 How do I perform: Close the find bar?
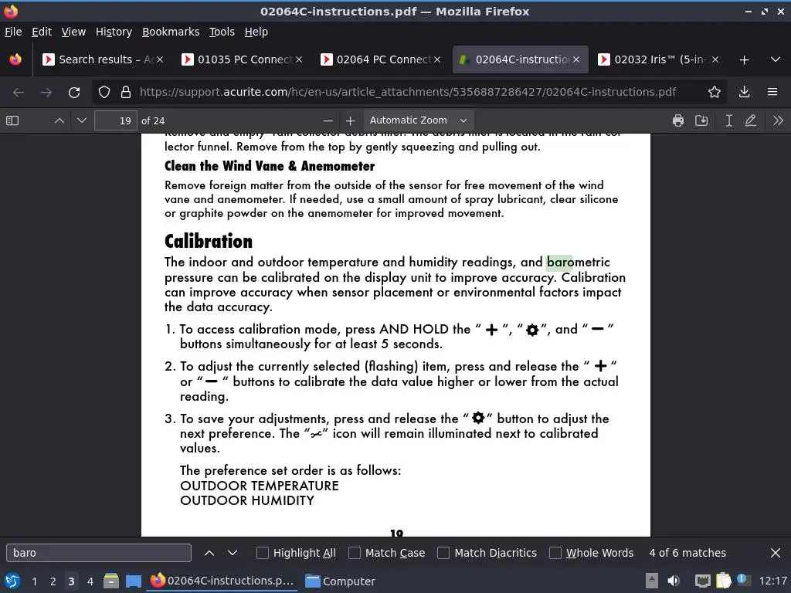point(776,553)
